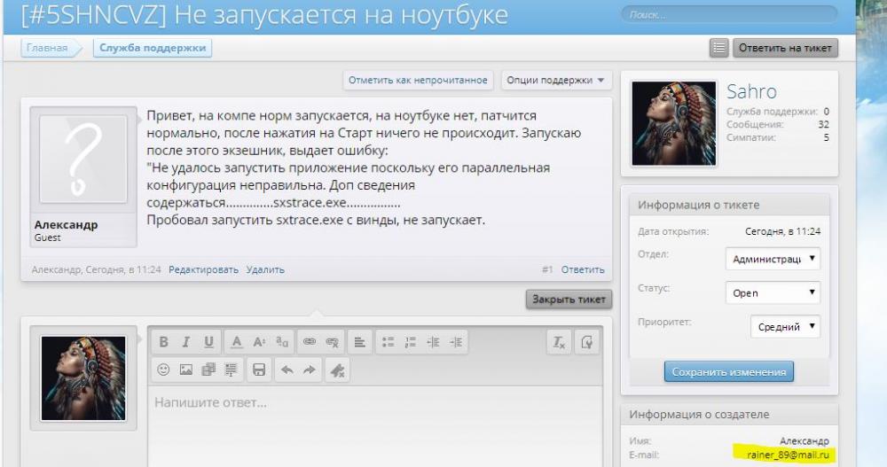Insert a link in the reply
The image size is (887, 467).
point(310,342)
